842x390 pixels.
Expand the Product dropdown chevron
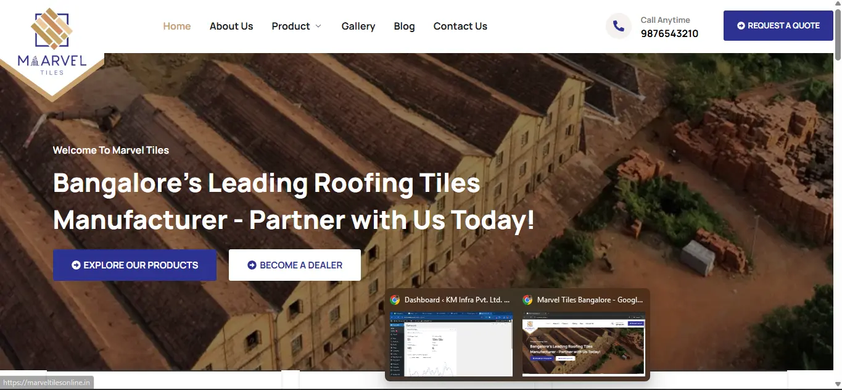pyautogui.click(x=318, y=26)
